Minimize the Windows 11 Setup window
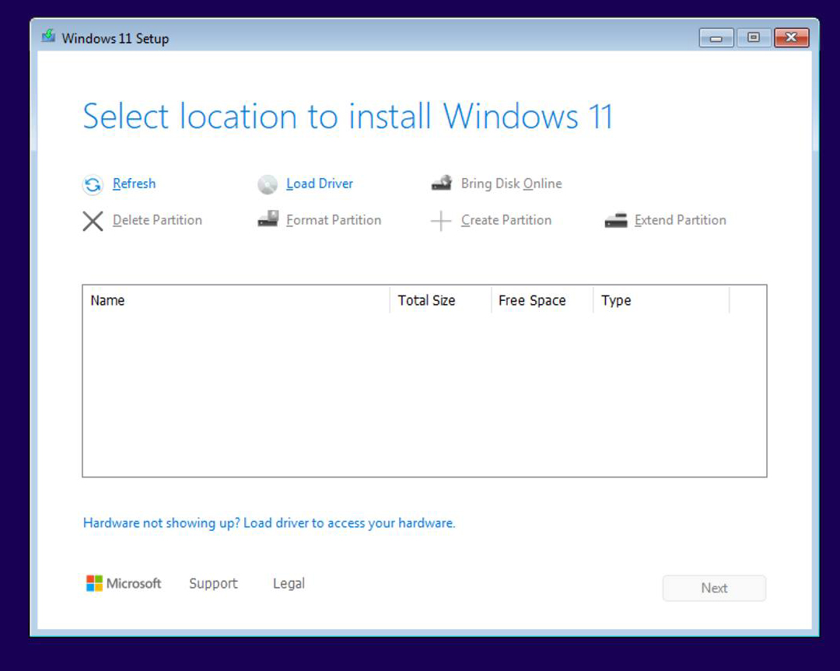Screen dimensions: 840x671 [x=715, y=37]
